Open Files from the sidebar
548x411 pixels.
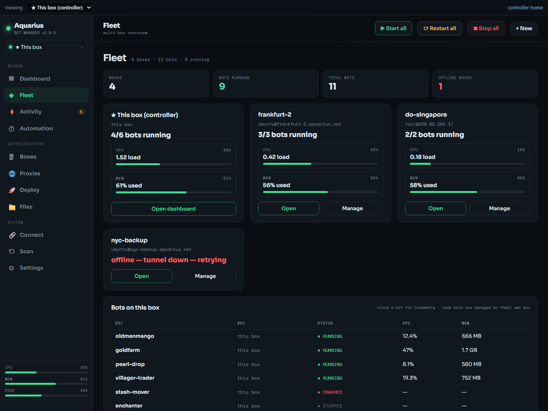click(46, 207)
